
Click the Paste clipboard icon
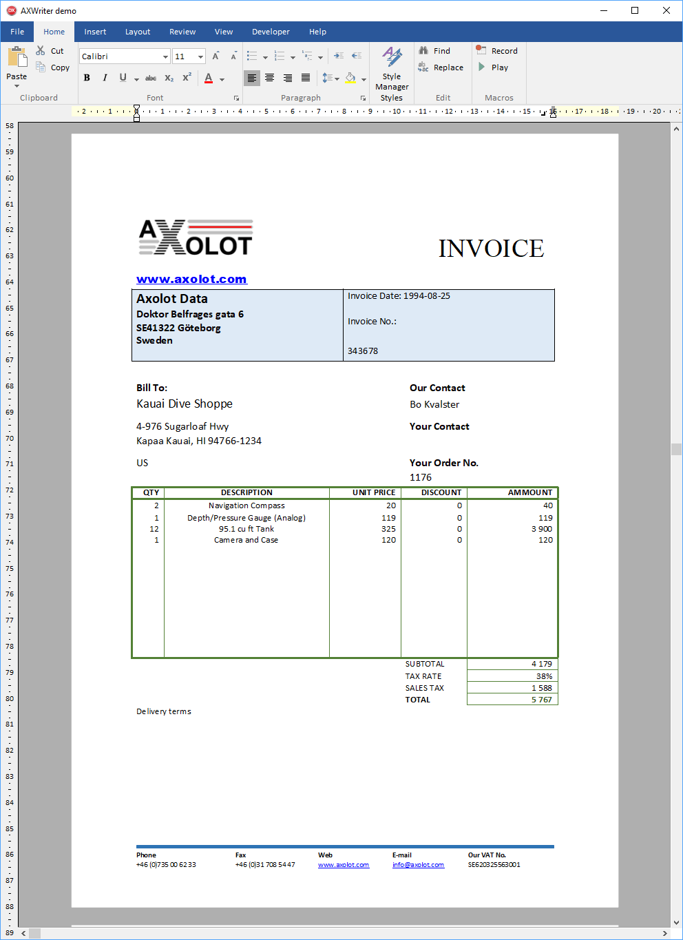pos(17,57)
